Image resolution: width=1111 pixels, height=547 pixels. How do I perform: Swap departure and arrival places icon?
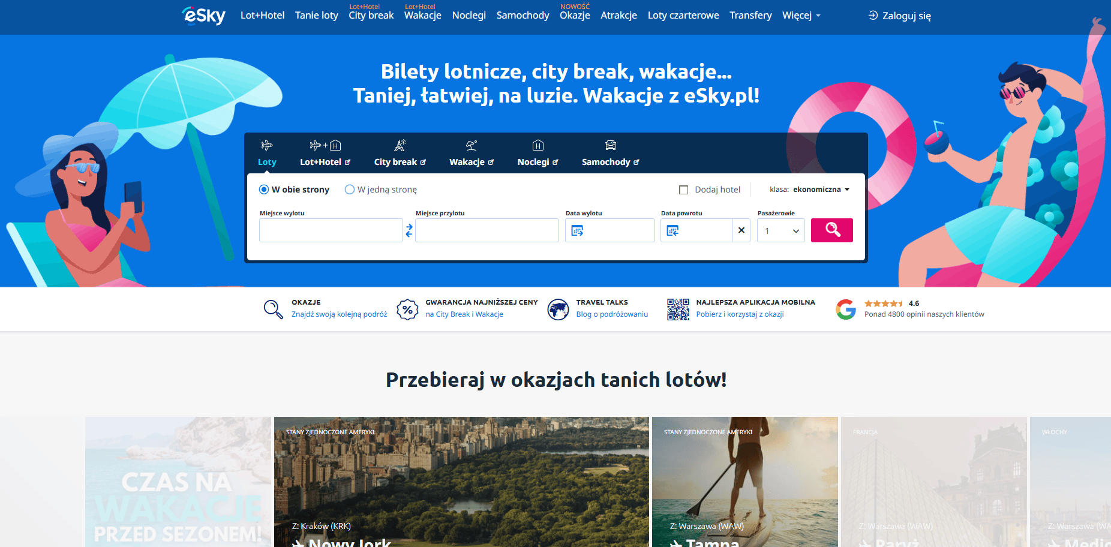409,230
